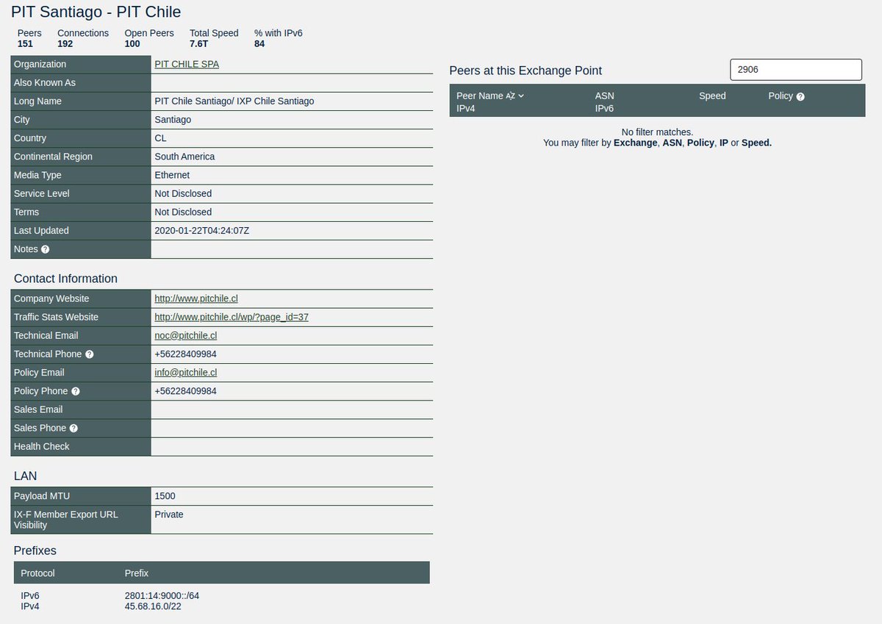Focus the peer filter field containing 2906

(796, 69)
